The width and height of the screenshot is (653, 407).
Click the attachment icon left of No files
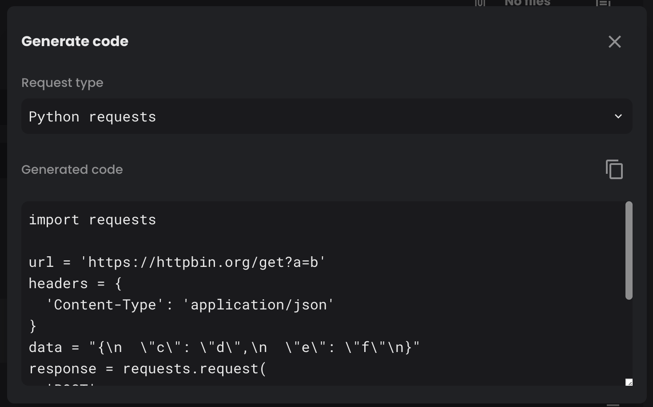point(480,3)
